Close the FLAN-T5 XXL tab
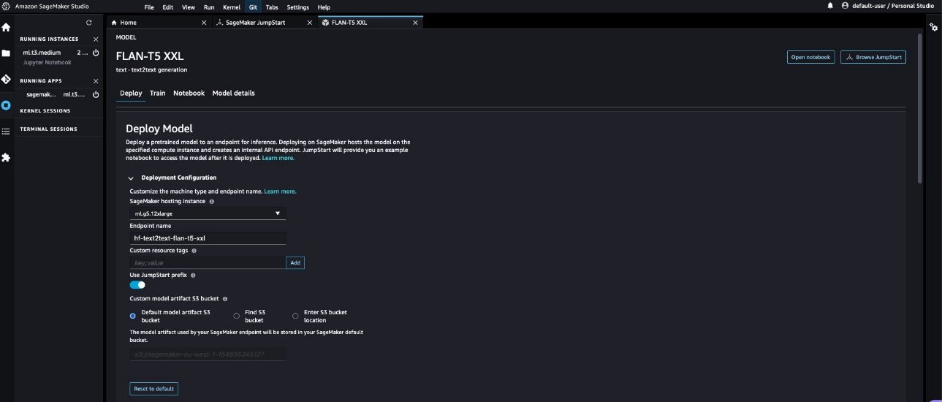Image resolution: width=942 pixels, height=402 pixels. click(x=416, y=23)
